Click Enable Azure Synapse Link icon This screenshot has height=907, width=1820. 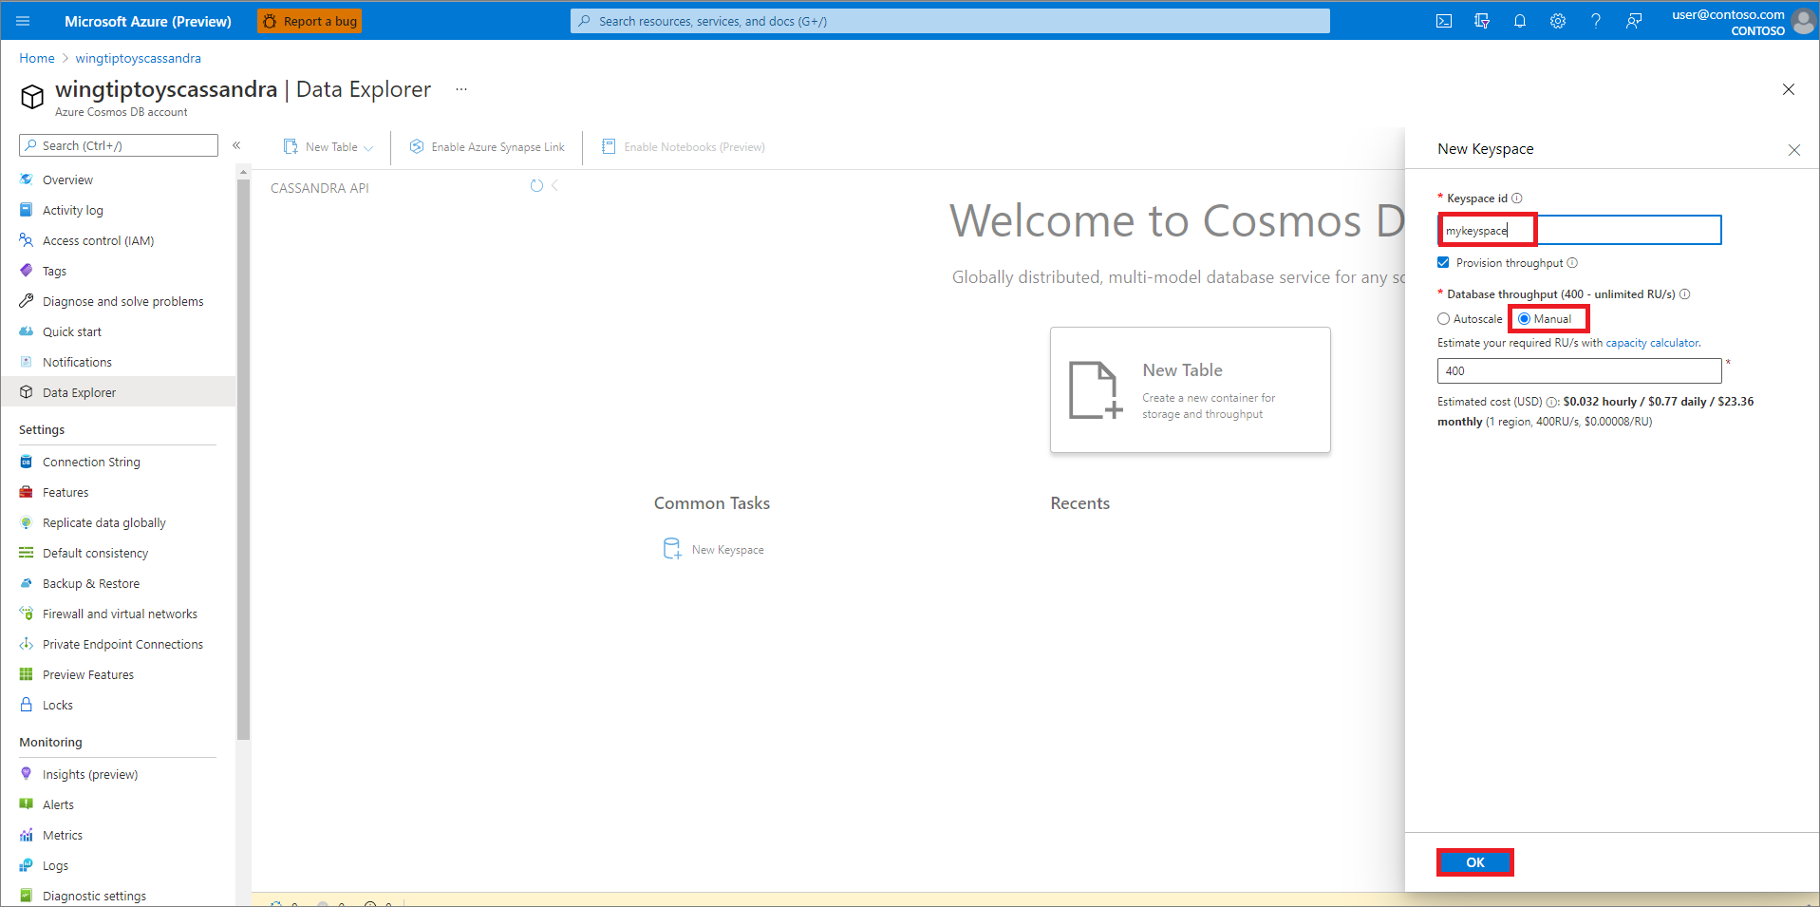point(416,146)
